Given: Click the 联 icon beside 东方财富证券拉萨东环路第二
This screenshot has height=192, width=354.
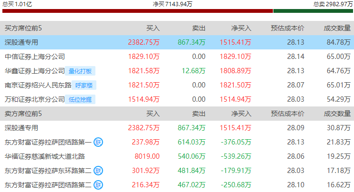Looking at the screenshot, I should 98,171.
